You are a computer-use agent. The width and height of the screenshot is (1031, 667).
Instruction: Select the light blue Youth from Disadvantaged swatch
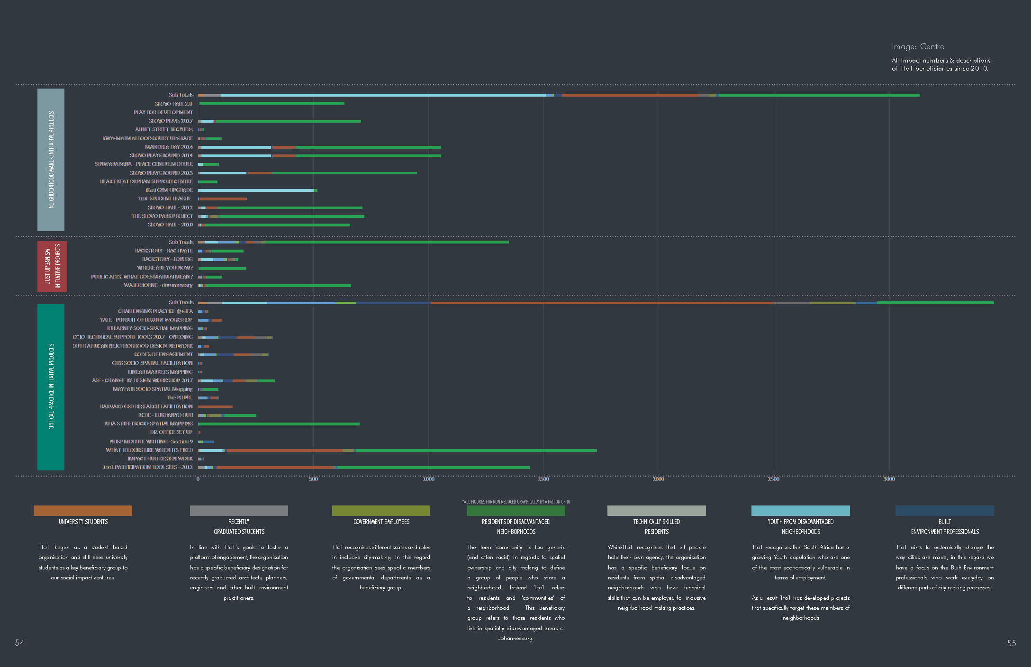pyautogui.click(x=800, y=510)
